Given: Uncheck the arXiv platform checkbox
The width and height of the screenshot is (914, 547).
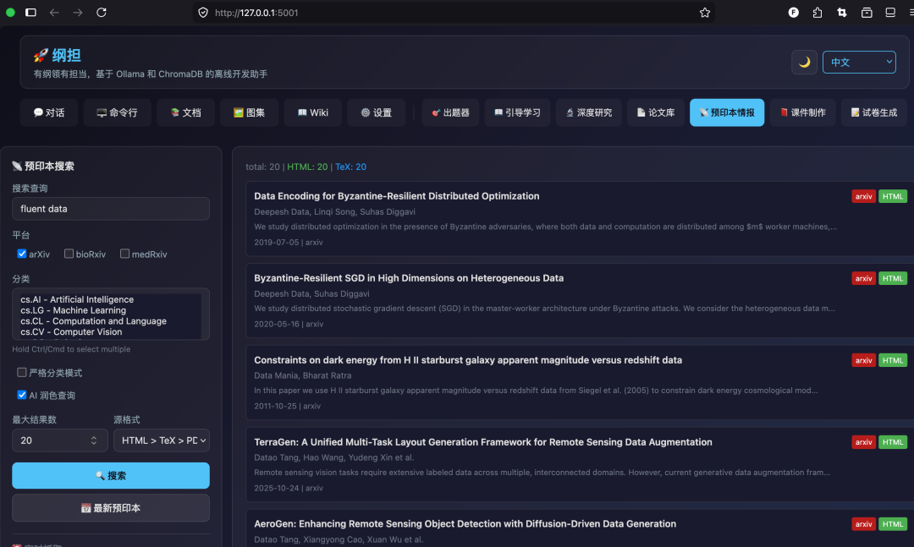Looking at the screenshot, I should coord(22,254).
